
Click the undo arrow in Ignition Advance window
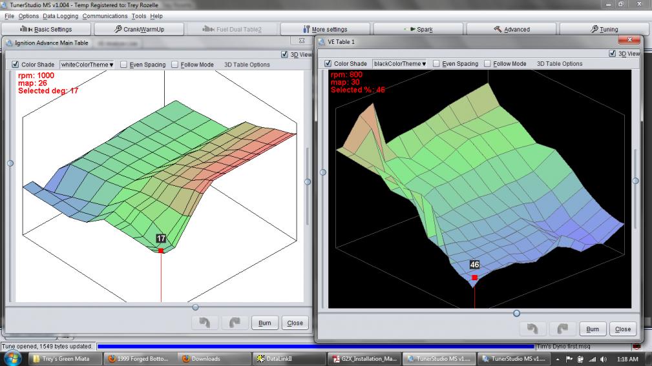204,323
